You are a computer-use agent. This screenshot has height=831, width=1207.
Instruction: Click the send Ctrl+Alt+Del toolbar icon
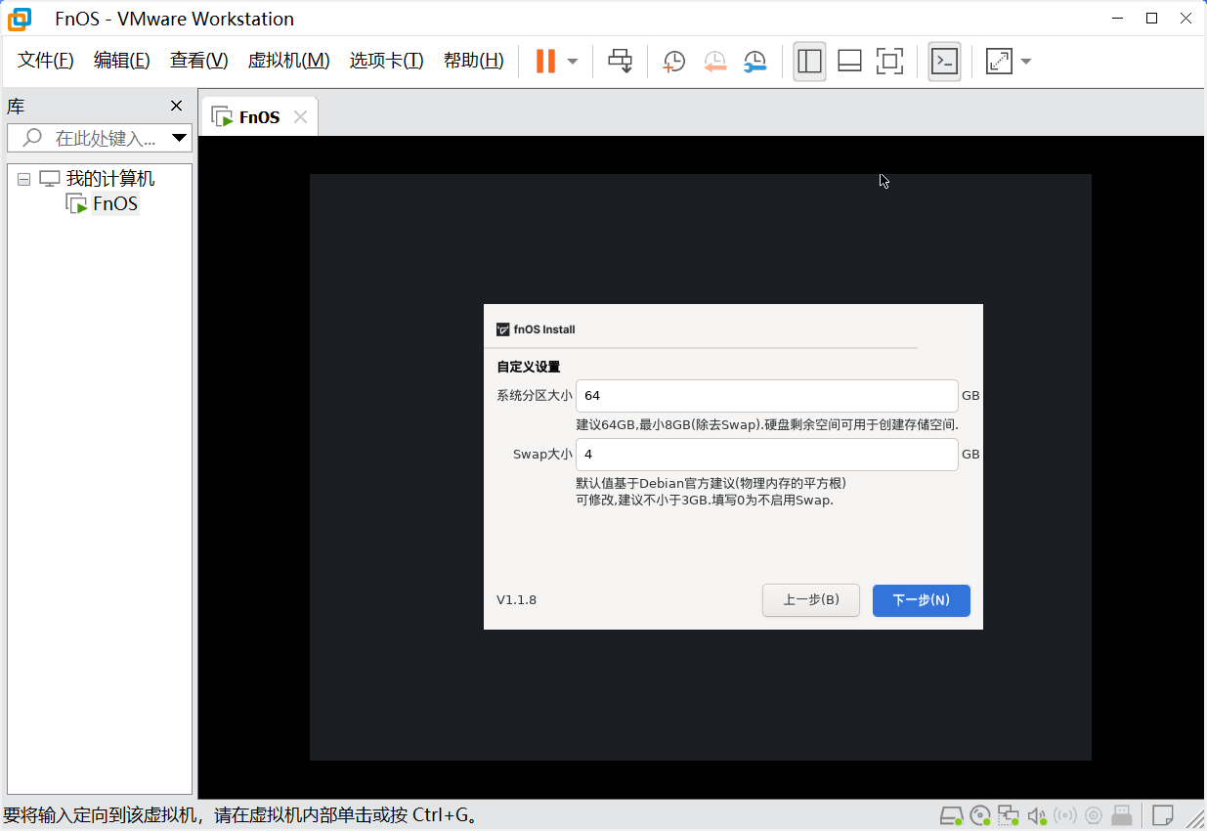[x=621, y=61]
